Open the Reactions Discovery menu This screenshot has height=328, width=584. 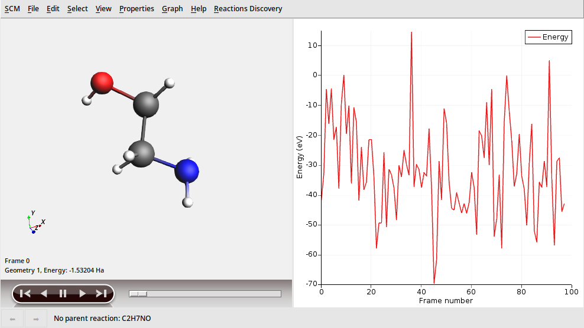pos(248,9)
